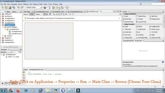Switch to the SimpleForm.java tab

59,12
